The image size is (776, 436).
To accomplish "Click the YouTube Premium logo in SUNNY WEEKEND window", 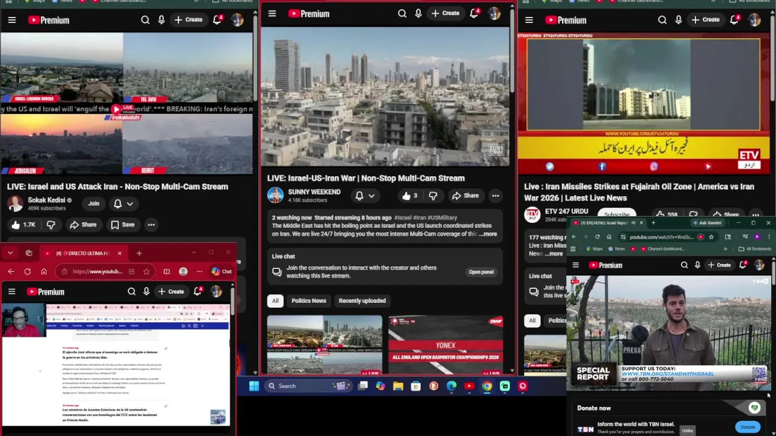I will pos(309,13).
